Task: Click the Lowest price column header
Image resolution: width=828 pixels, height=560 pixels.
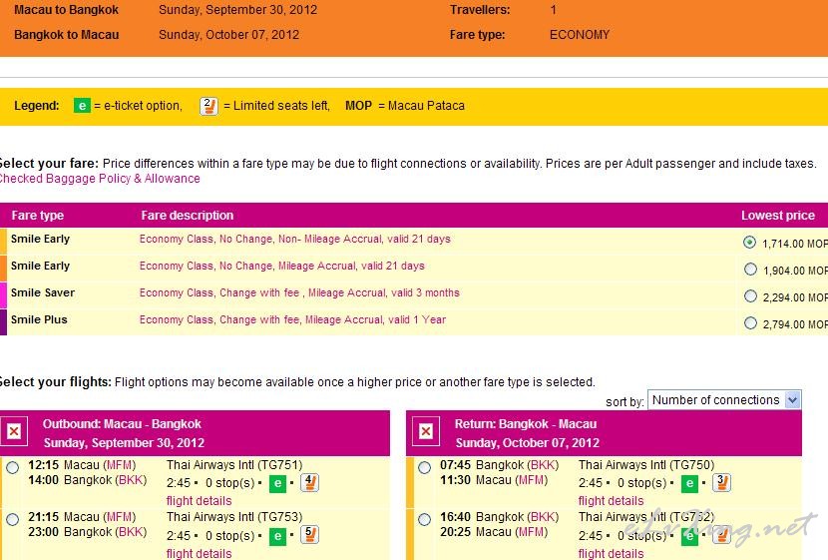Action: tap(777, 216)
